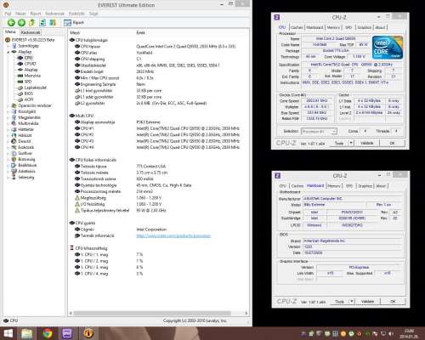Open the Riport toolbar button

pyautogui.click(x=74, y=23)
